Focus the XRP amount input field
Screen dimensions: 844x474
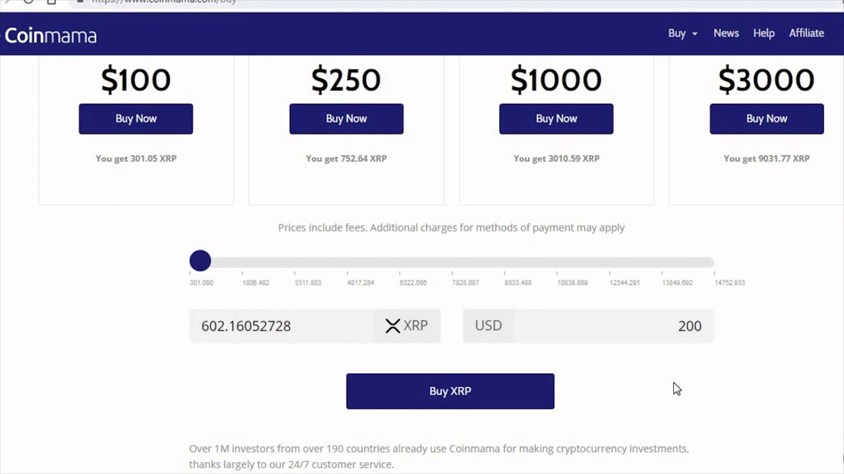tap(282, 326)
